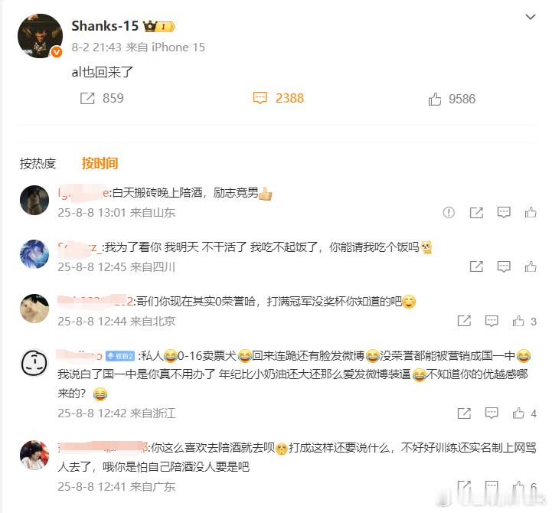The image size is (552, 513).
Task: View Shanks-15 profile avatar
Action: [x=40, y=35]
